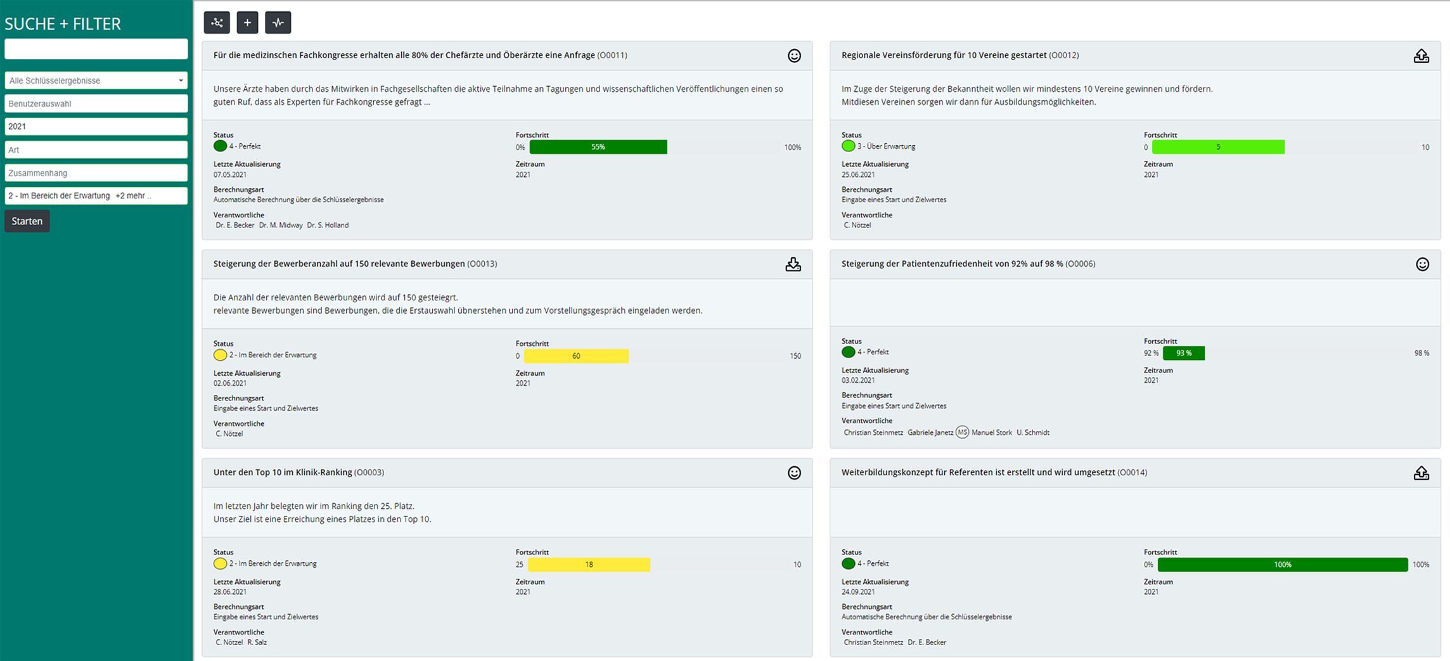Open the activity pulse icon
This screenshot has width=1450, height=661.
pyautogui.click(x=278, y=23)
